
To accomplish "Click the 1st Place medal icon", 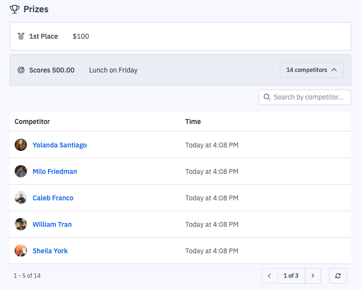I will (x=21, y=36).
